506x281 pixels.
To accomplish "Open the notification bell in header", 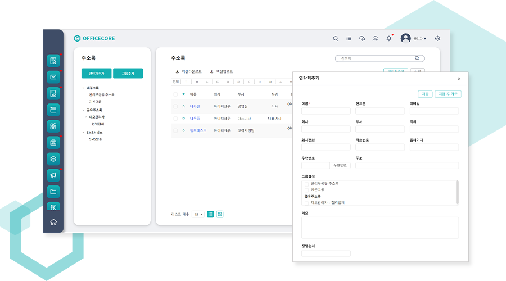I will click(388, 38).
